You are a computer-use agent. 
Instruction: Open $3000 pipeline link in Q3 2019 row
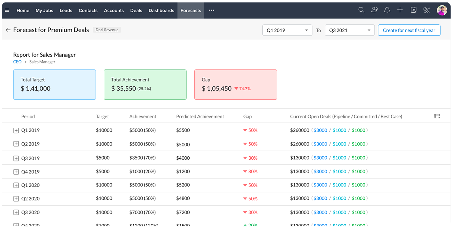[320, 158]
